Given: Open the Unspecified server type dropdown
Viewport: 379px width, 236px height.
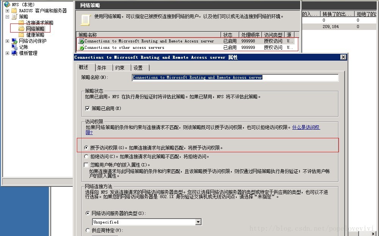Looking at the screenshot, I should click(x=198, y=222).
